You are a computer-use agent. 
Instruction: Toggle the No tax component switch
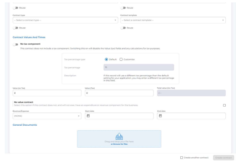(x=15, y=44)
